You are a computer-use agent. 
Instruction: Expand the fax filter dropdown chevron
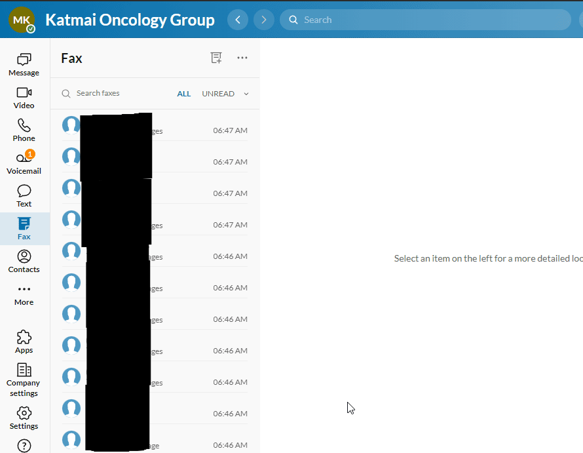(x=246, y=94)
